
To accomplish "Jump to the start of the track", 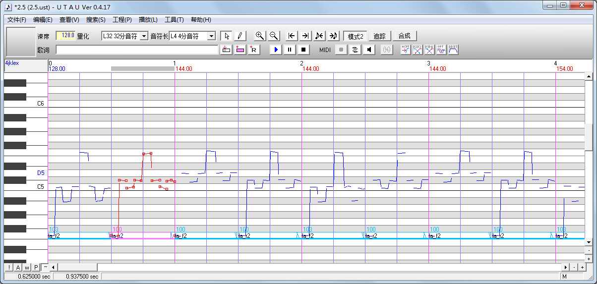I will 292,36.
